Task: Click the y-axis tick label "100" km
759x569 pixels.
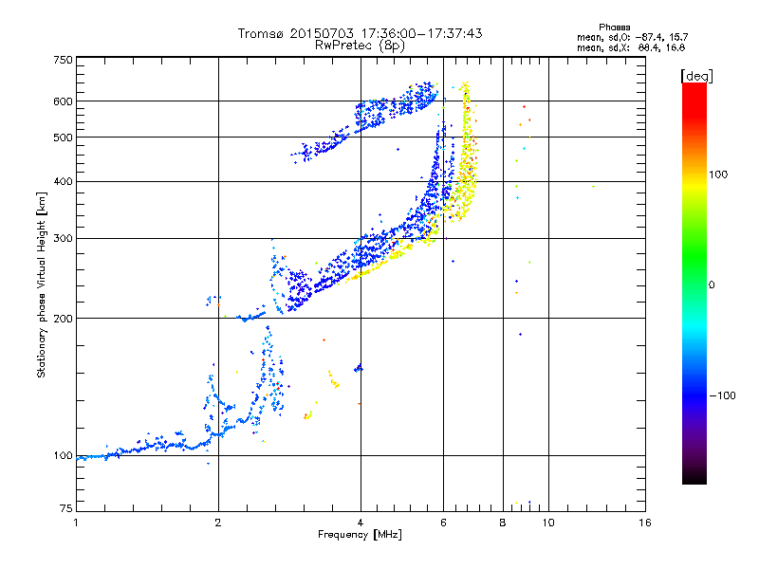Action: [63, 456]
